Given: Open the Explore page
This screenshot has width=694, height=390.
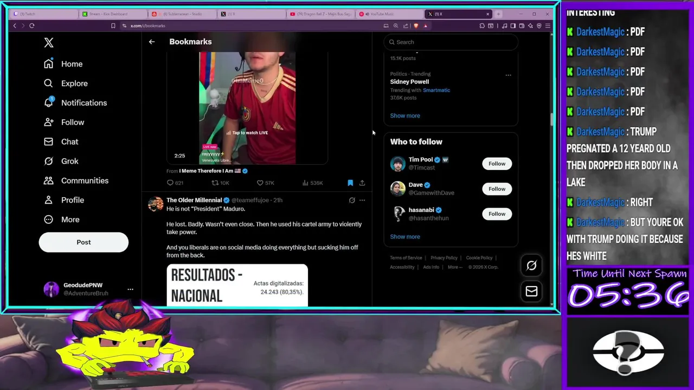Looking at the screenshot, I should pos(66,83).
